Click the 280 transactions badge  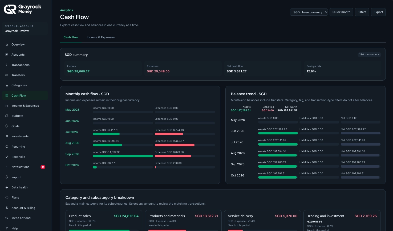point(369,55)
